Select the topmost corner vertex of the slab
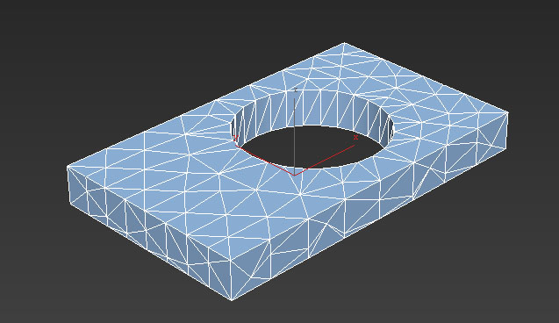This screenshot has width=559, height=323. [x=344, y=43]
